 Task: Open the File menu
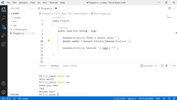pos(8,2)
